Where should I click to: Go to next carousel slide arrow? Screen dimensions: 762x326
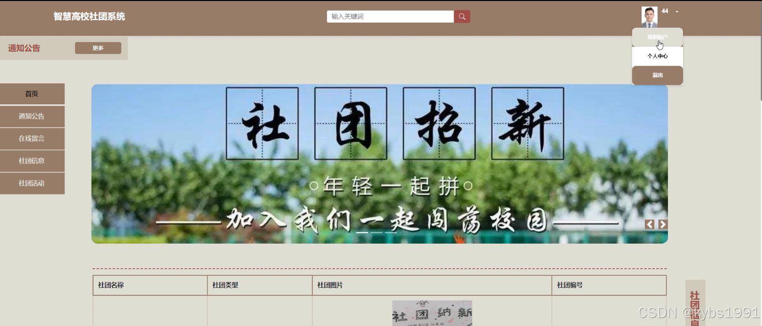663,225
